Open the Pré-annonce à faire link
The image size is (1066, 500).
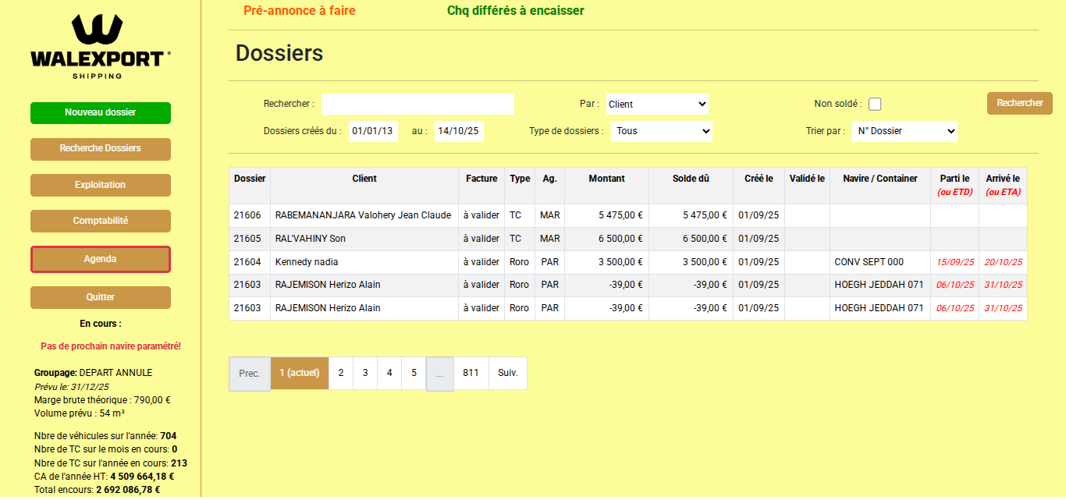click(x=300, y=11)
